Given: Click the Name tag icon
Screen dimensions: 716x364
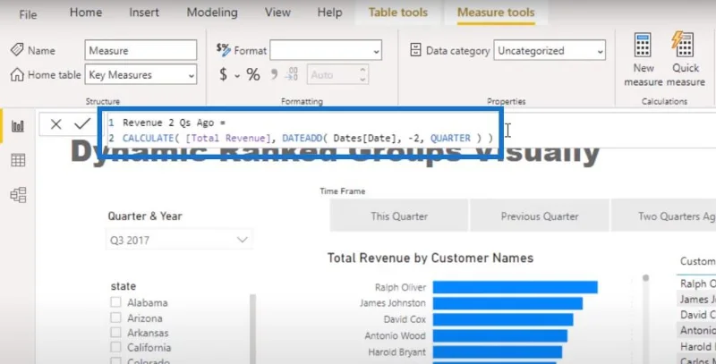Looking at the screenshot, I should pyautogui.click(x=17, y=49).
